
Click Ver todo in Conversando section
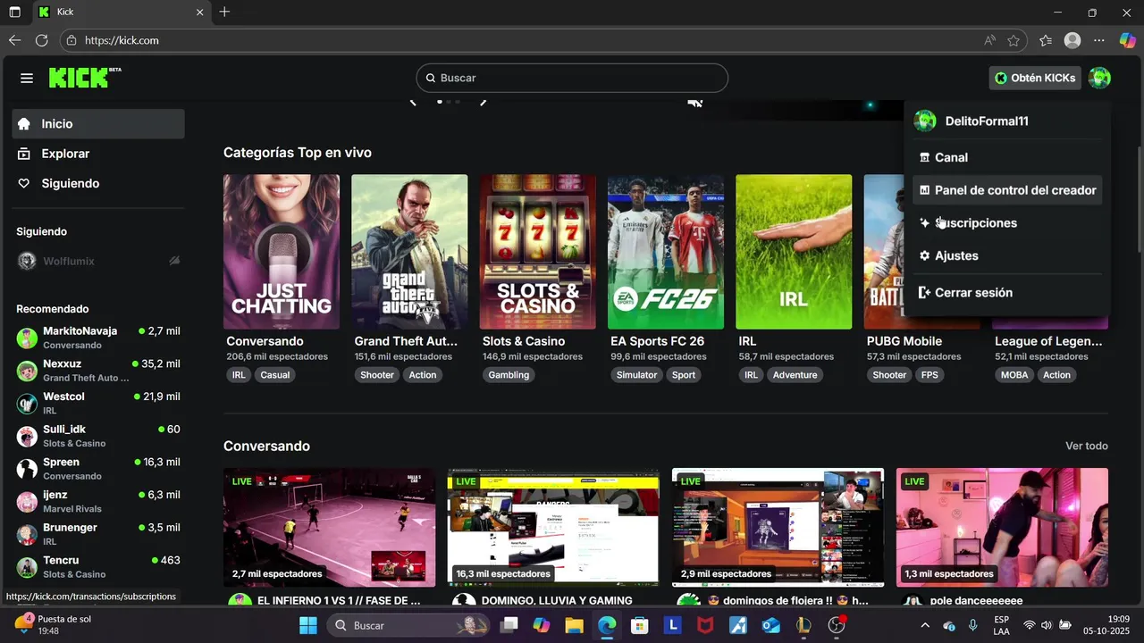pos(1087,446)
